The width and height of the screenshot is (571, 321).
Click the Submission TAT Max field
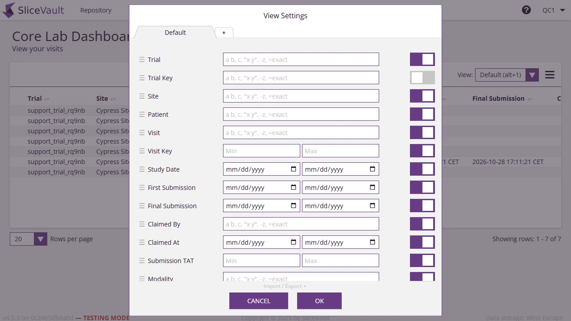[340, 260]
